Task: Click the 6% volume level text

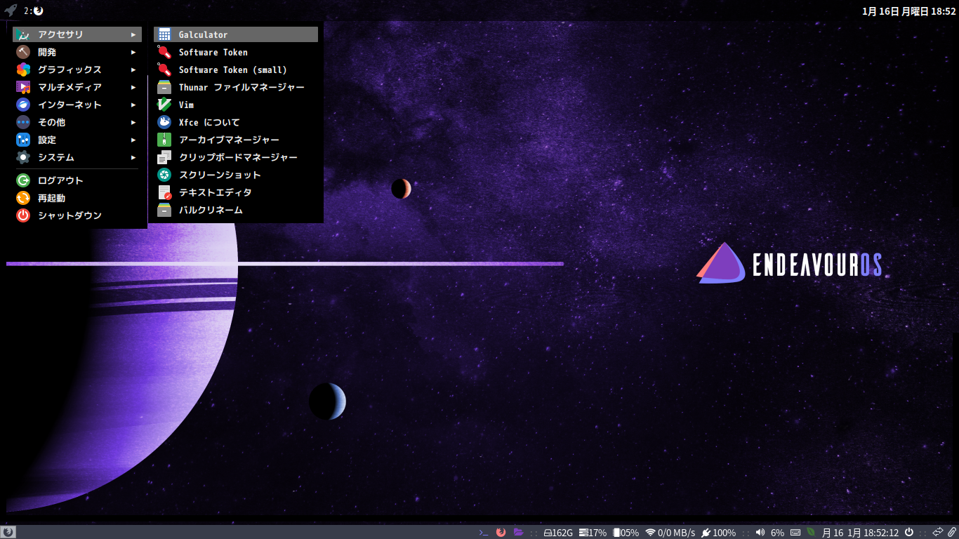Action: [778, 533]
